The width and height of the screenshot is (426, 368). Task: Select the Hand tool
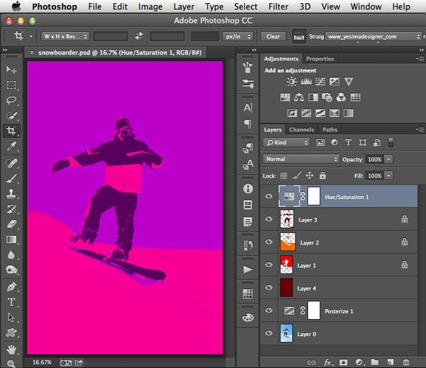pos(11,349)
